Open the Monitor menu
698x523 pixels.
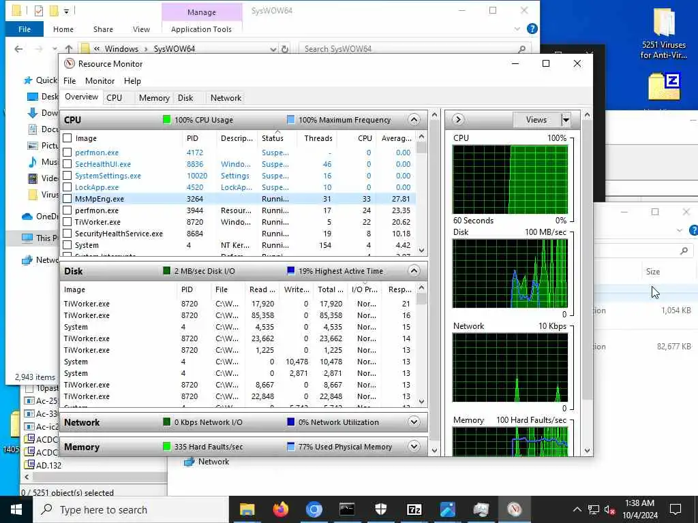(x=100, y=81)
